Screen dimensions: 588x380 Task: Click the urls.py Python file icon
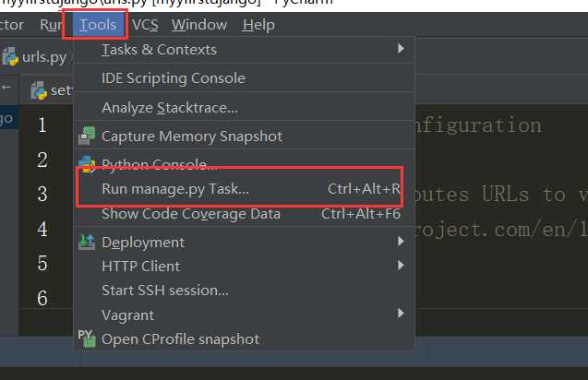point(10,57)
